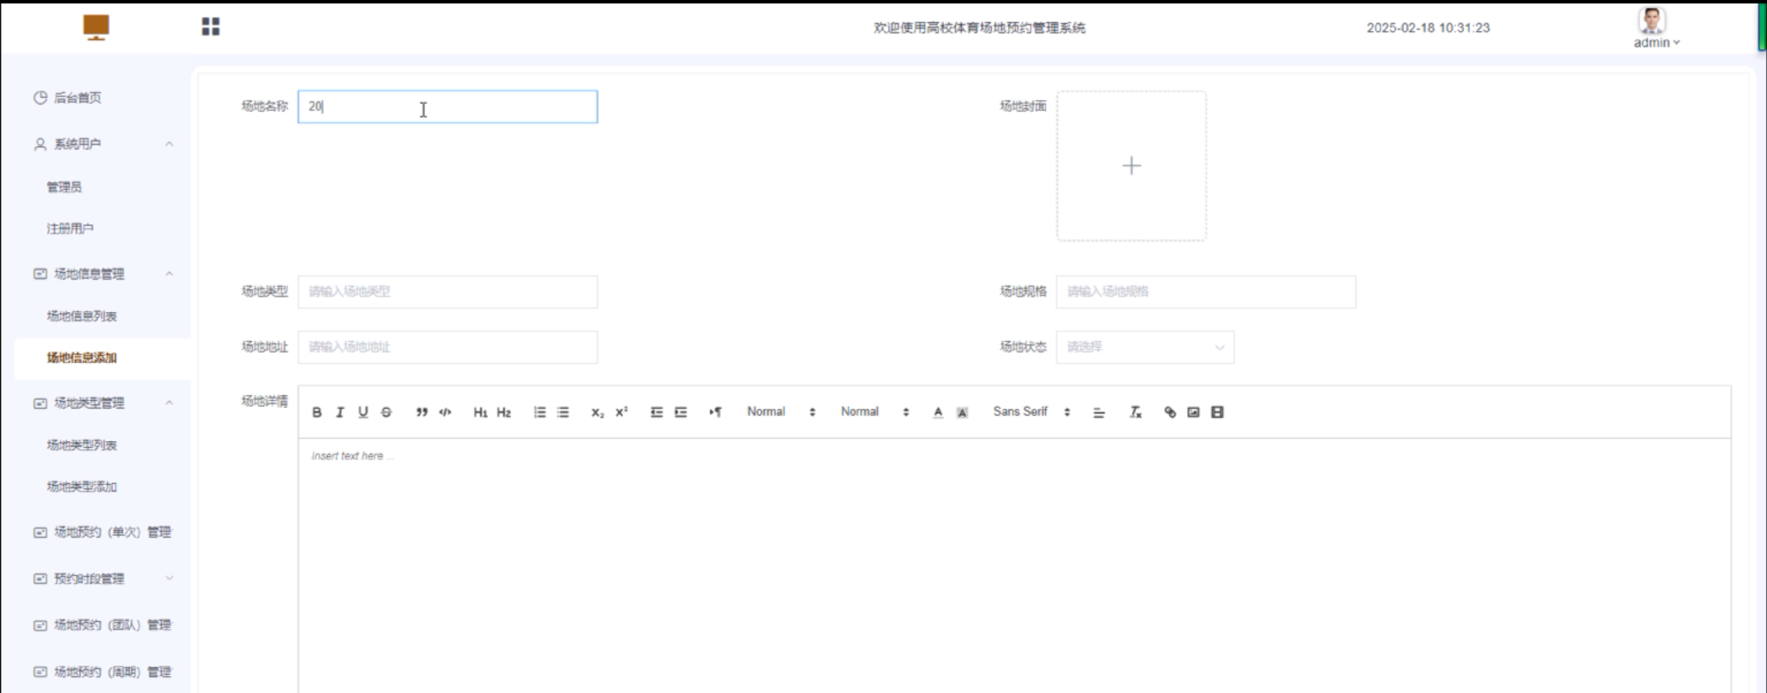Open the admin user dropdown
The width and height of the screenshot is (1767, 693).
[x=1655, y=43]
